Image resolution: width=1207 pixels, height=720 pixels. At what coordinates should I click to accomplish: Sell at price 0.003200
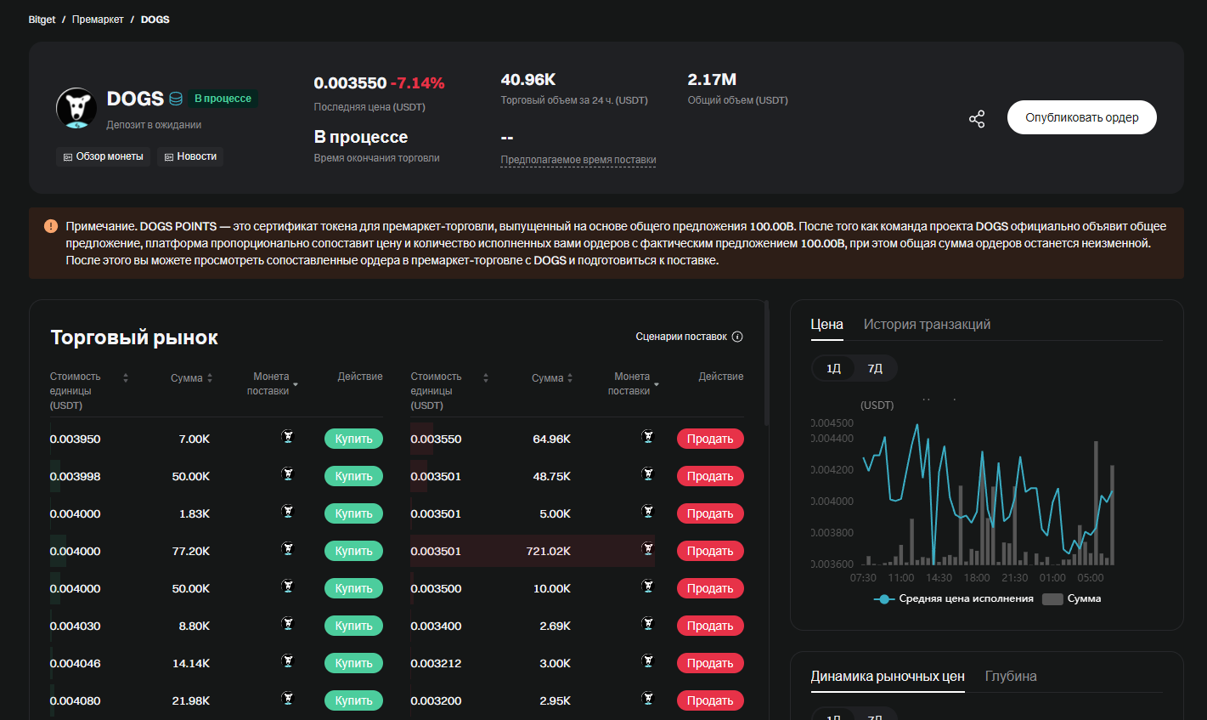[710, 700]
